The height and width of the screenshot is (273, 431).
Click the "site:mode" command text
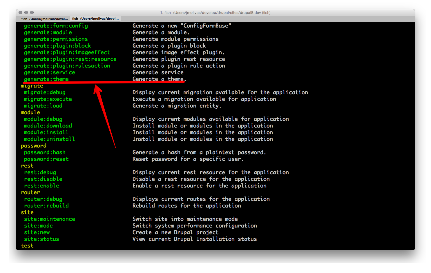coord(38,226)
